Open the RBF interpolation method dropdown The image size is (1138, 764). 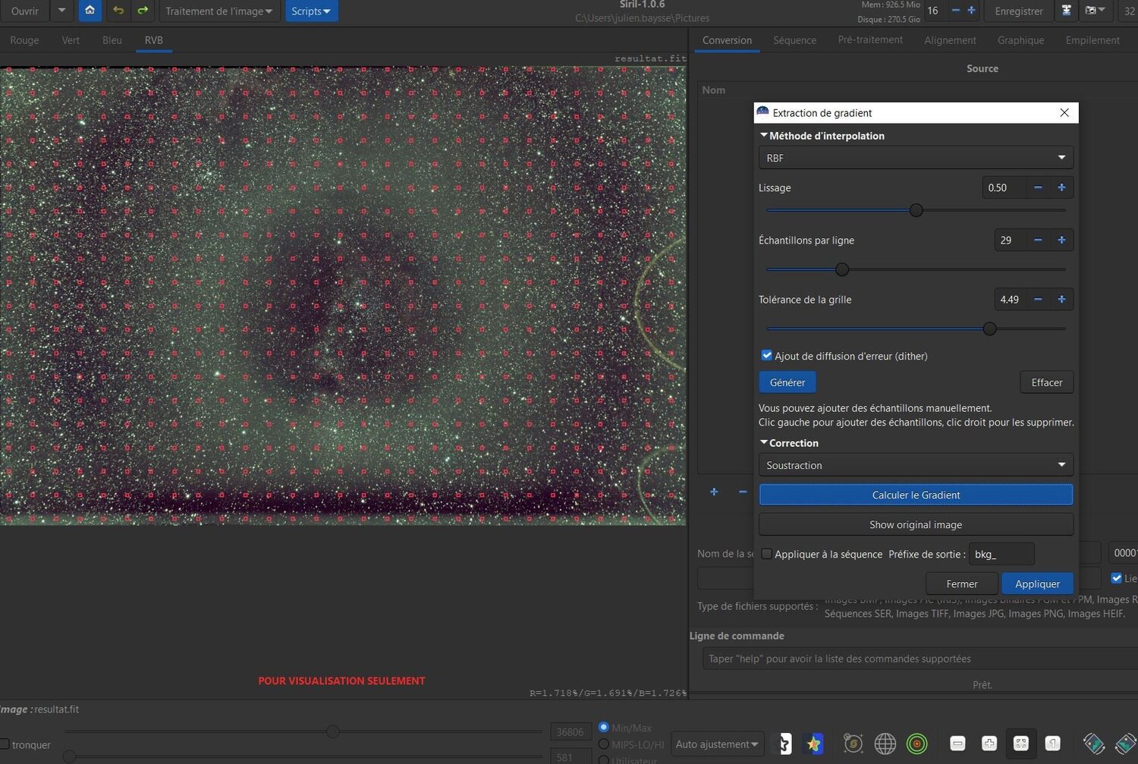point(916,158)
